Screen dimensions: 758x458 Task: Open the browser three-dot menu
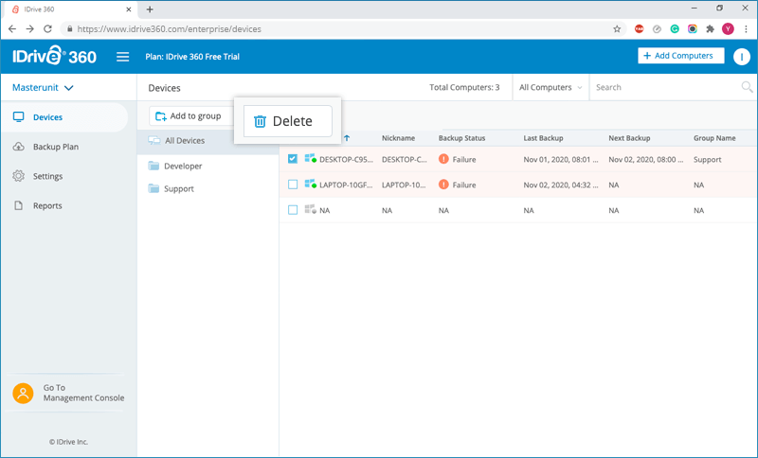(747, 29)
